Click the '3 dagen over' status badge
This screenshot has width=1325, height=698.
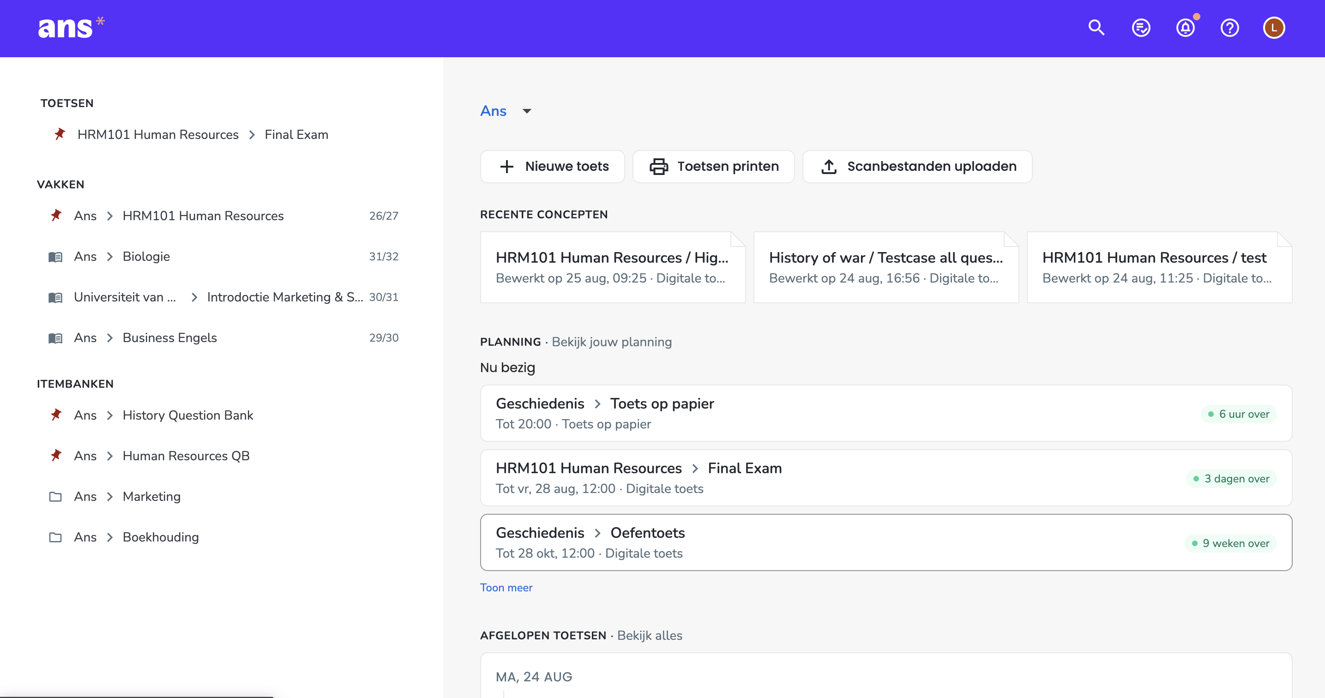(x=1231, y=479)
